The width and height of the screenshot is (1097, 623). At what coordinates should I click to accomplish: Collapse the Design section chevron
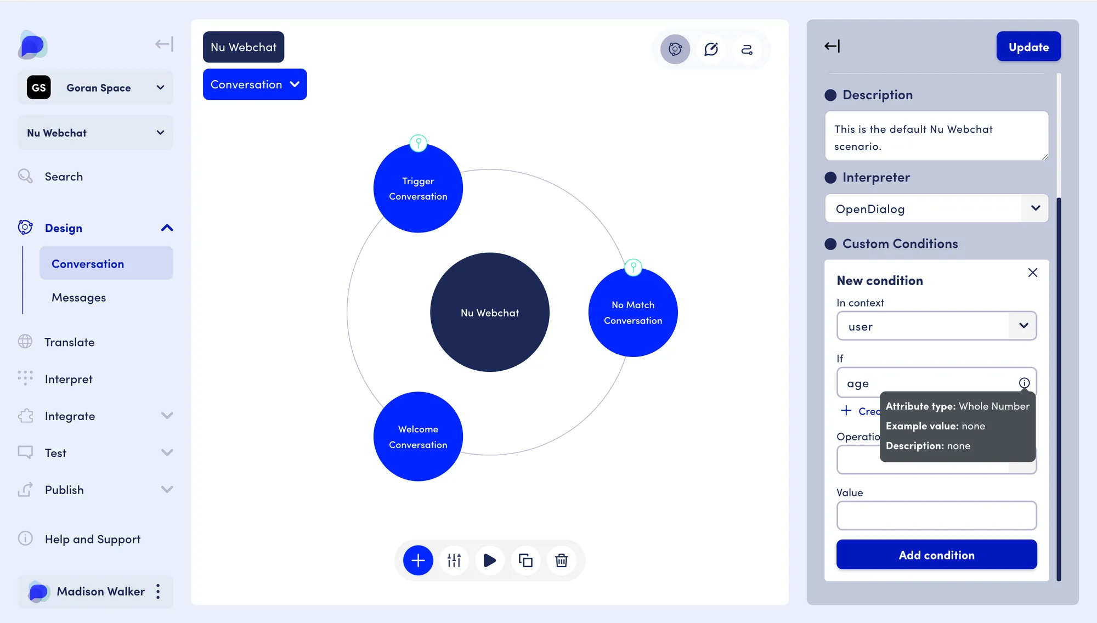click(x=167, y=228)
